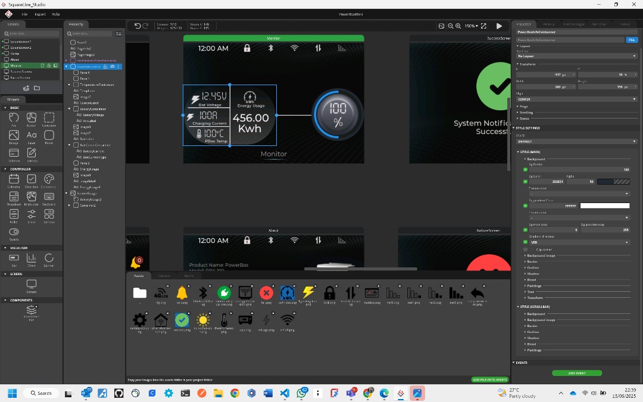Select the lightning icon asset
643x402 pixels.
coord(308,292)
